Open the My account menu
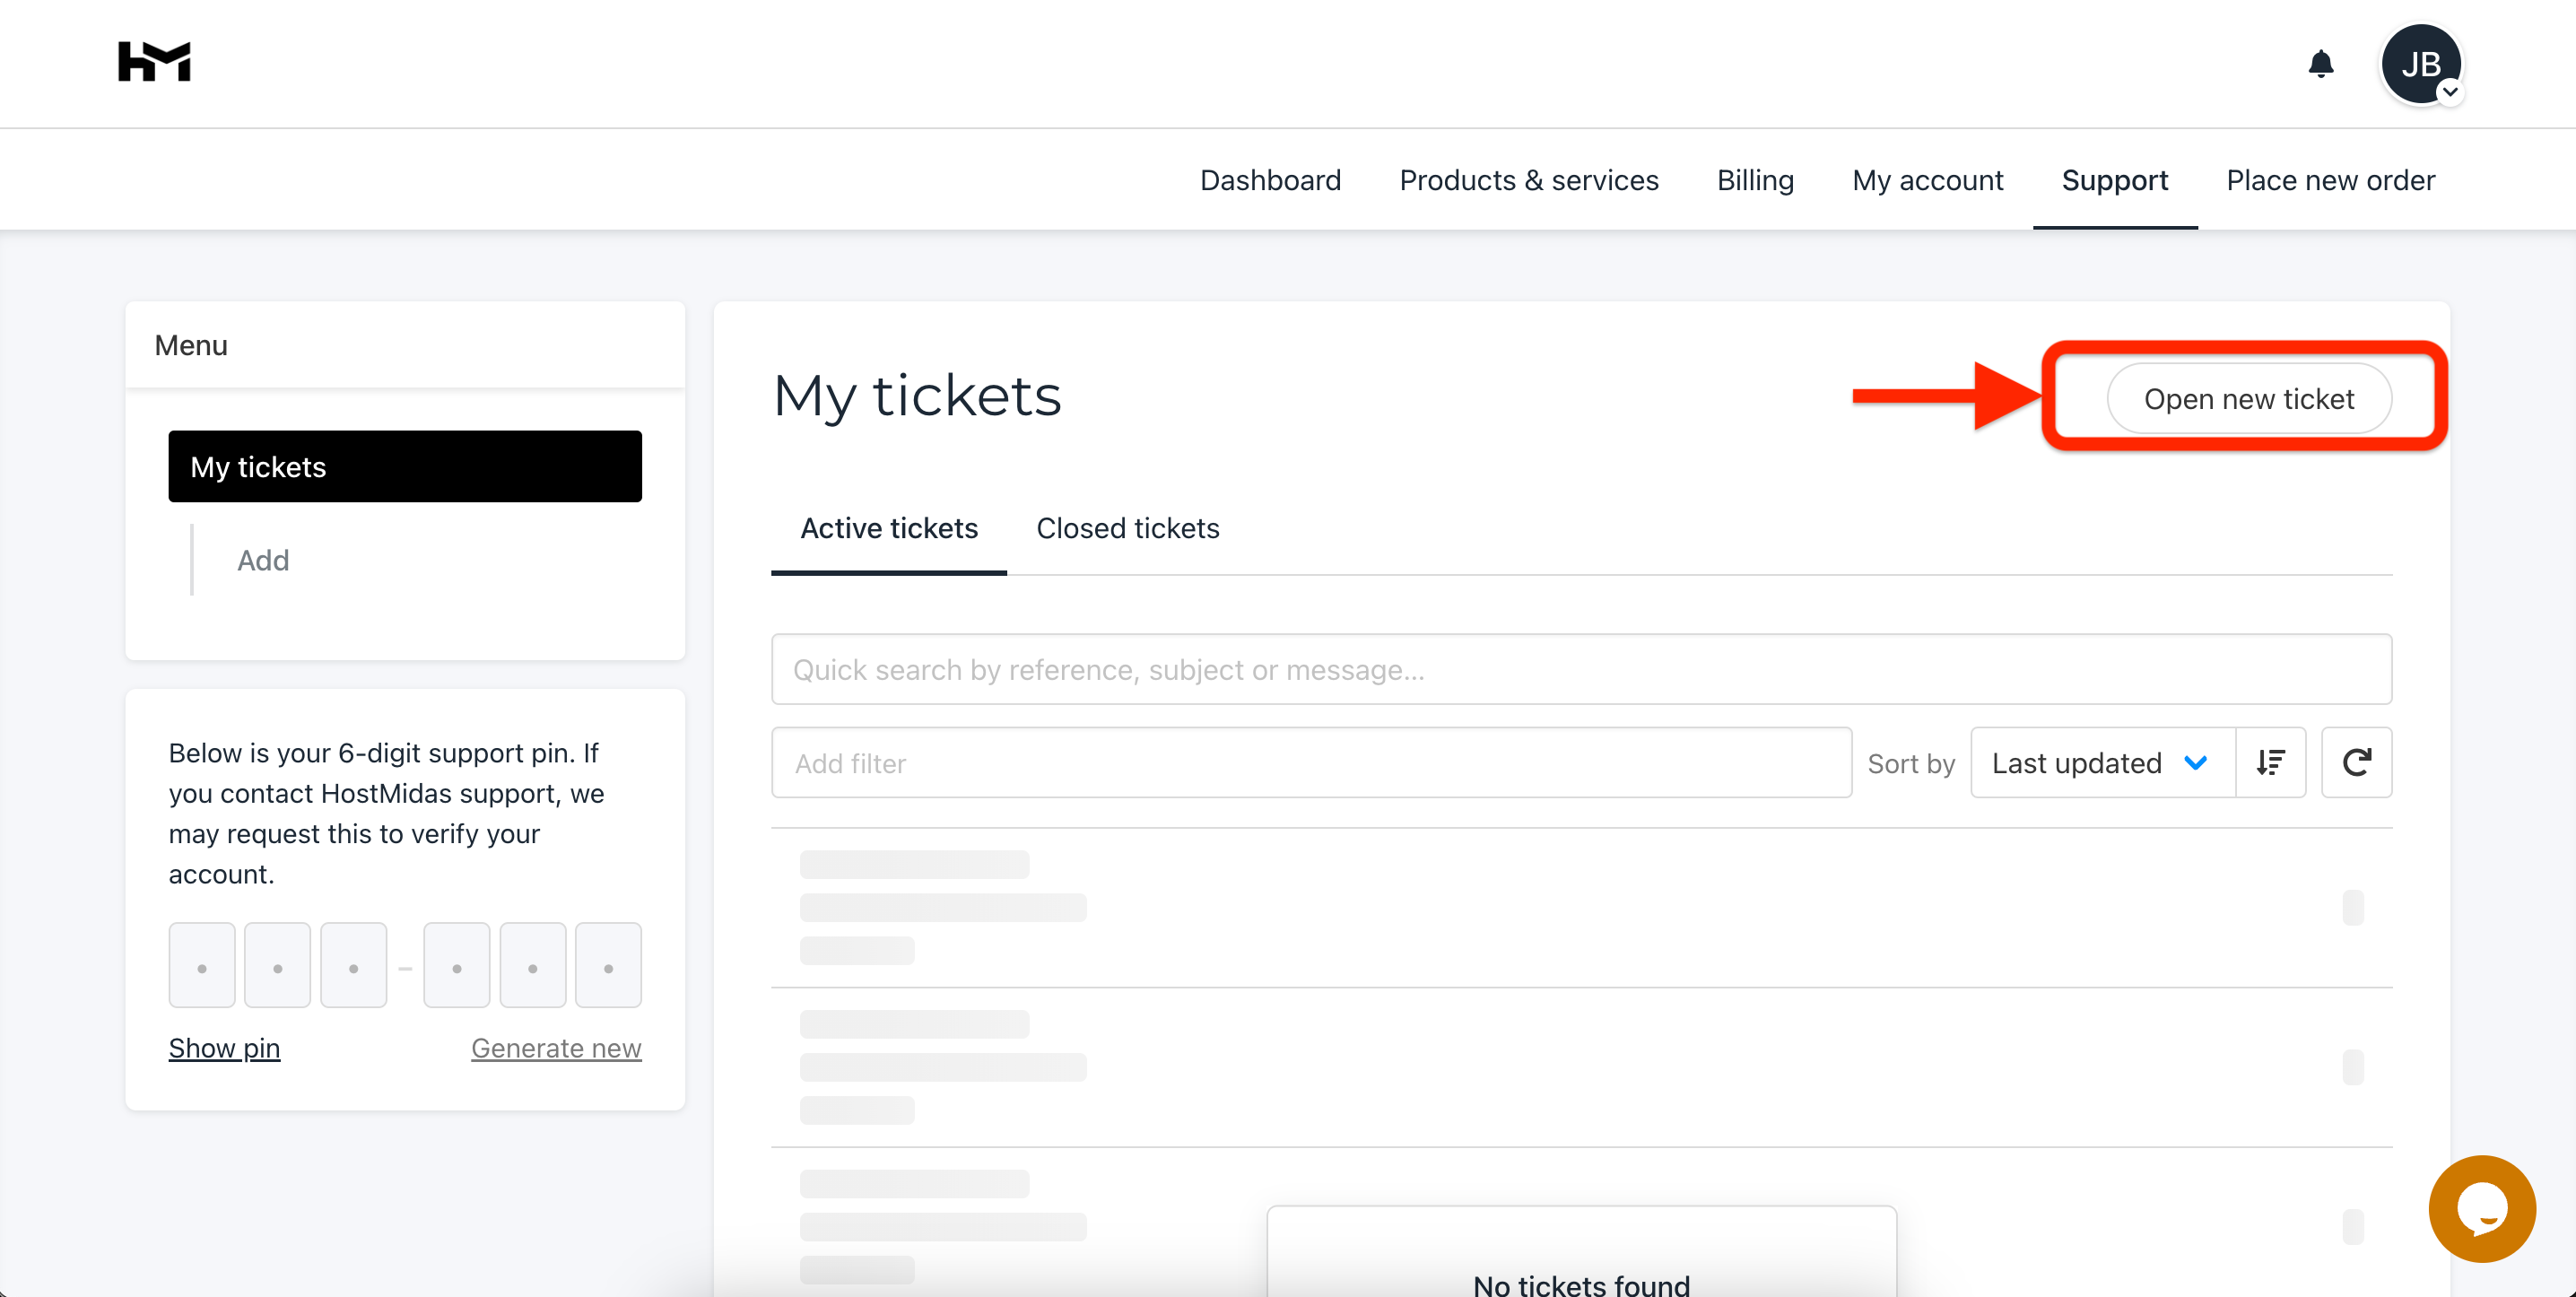 pyautogui.click(x=1927, y=180)
